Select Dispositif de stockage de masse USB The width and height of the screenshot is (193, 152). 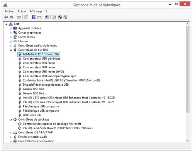[46, 85]
